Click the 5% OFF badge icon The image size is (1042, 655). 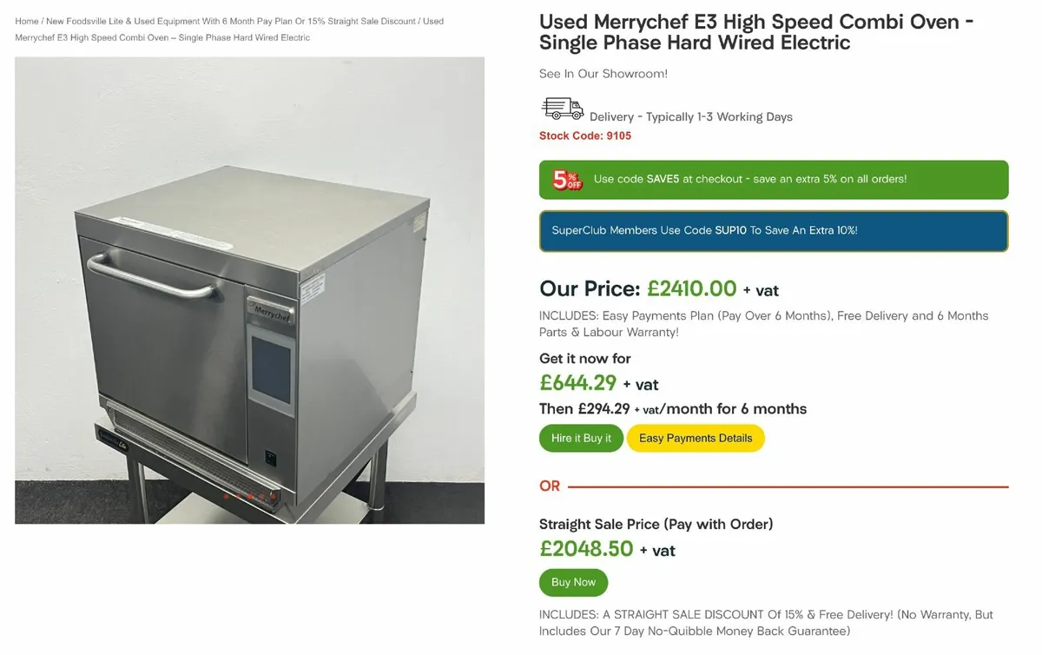click(x=566, y=179)
